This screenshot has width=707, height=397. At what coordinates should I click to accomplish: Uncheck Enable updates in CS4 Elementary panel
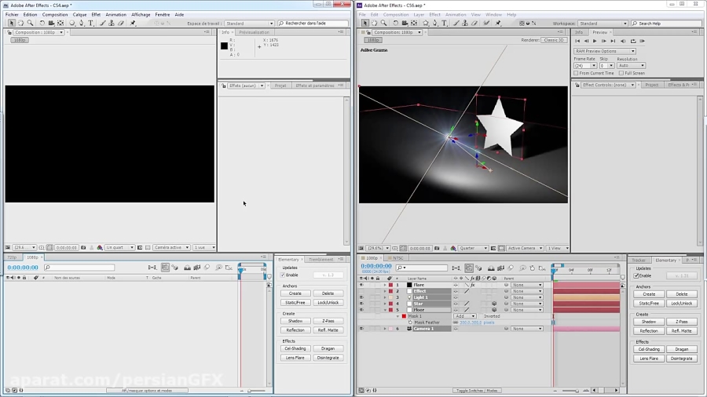tap(283, 275)
